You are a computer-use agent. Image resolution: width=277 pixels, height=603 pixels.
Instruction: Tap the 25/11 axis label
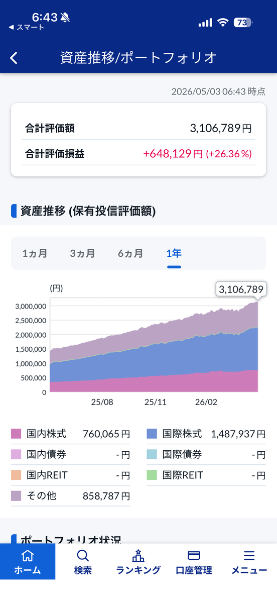(x=155, y=403)
